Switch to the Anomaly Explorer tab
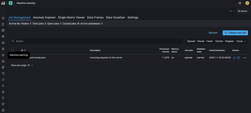The width and height of the screenshot is (251, 113). pos(44,18)
